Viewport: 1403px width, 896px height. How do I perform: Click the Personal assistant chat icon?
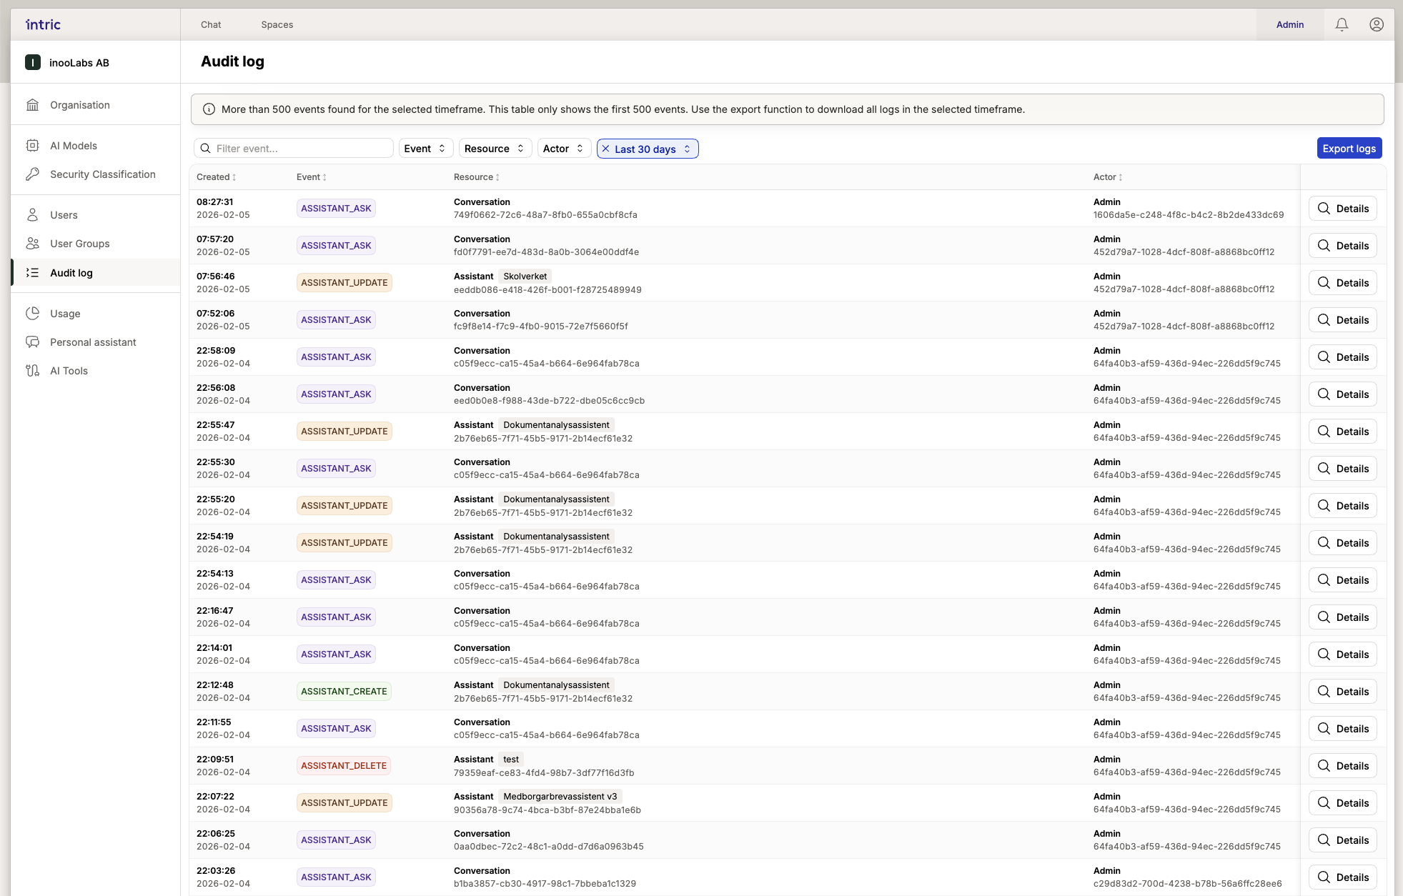(x=33, y=342)
